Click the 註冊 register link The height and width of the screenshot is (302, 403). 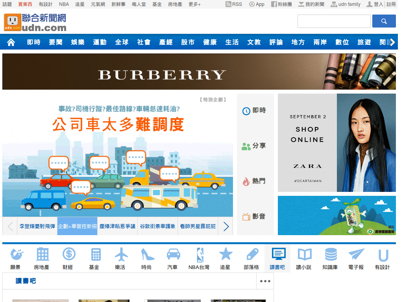pyautogui.click(x=391, y=4)
